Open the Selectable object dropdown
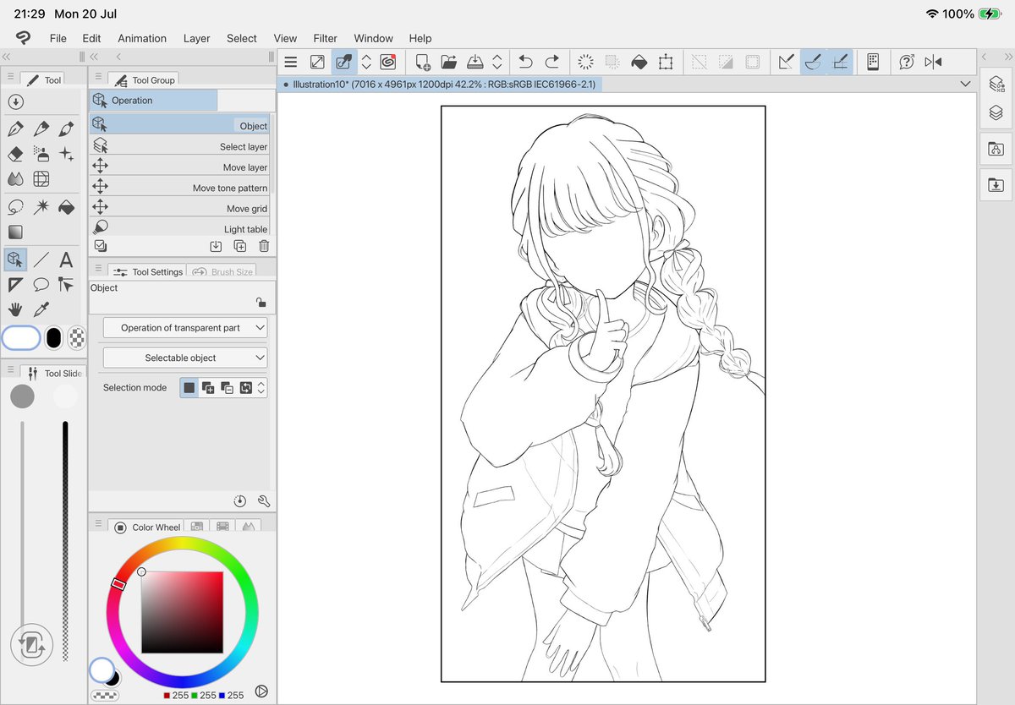The height and width of the screenshot is (705, 1015). point(185,358)
